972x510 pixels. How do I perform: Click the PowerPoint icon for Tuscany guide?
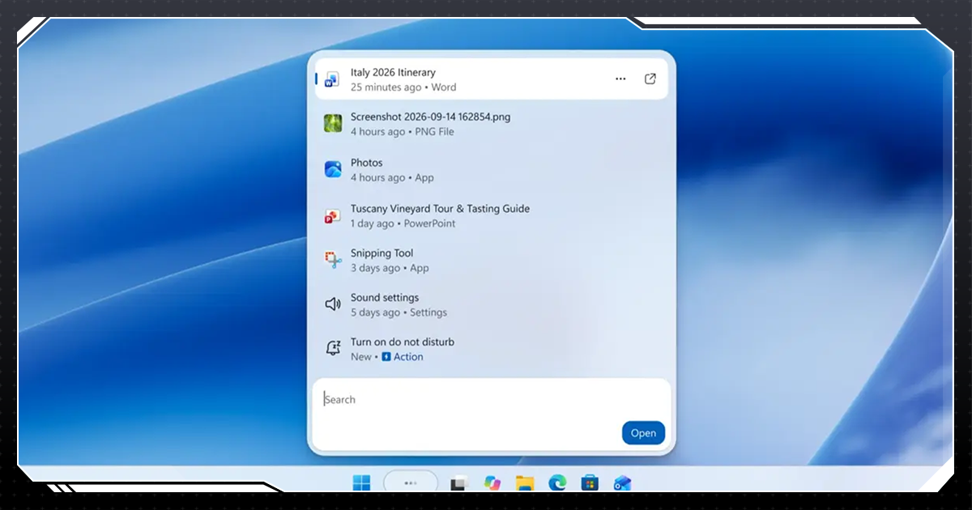[x=333, y=215]
